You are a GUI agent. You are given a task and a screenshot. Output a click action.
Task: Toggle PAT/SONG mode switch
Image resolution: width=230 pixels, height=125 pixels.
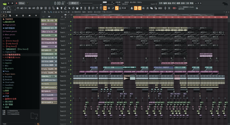[5, 3]
